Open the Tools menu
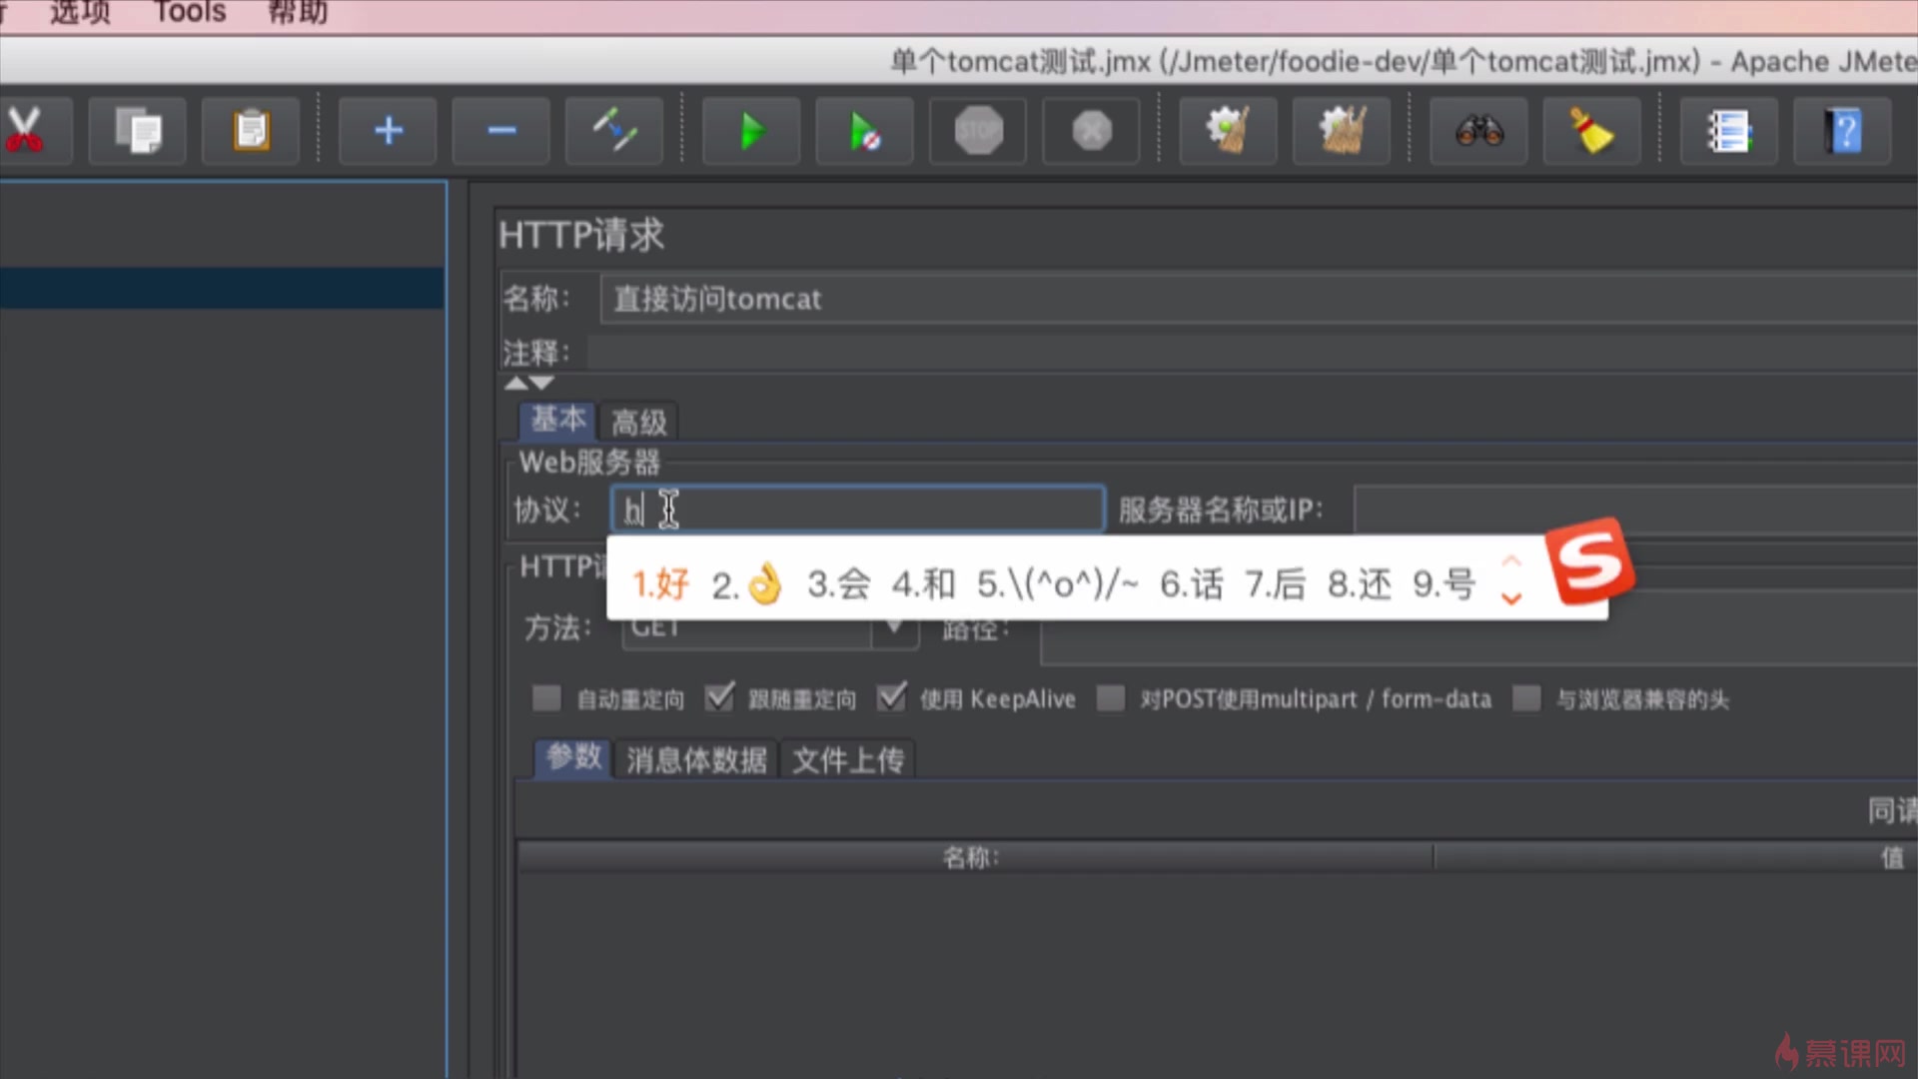Screen dimensions: 1918x1079 190,13
